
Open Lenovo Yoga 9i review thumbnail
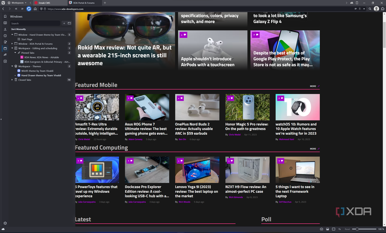(x=197, y=169)
